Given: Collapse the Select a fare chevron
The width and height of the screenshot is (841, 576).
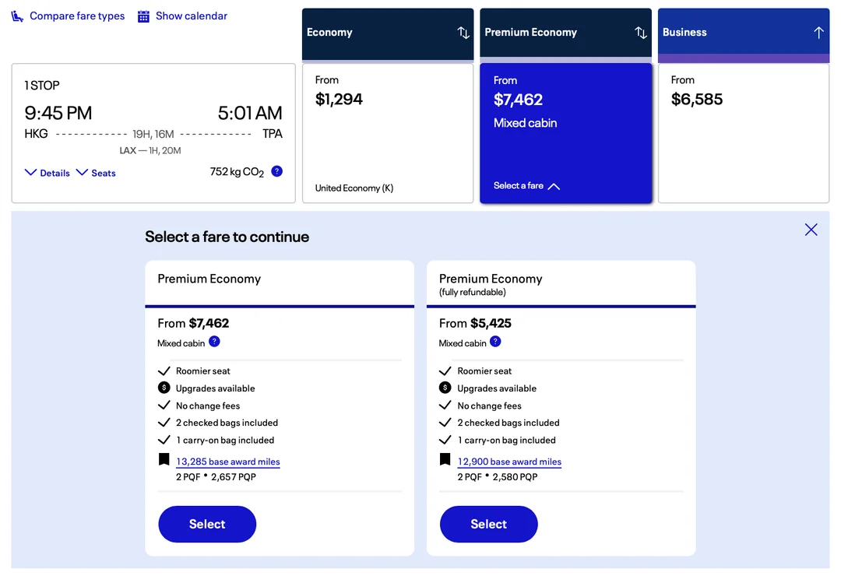Looking at the screenshot, I should click(554, 186).
